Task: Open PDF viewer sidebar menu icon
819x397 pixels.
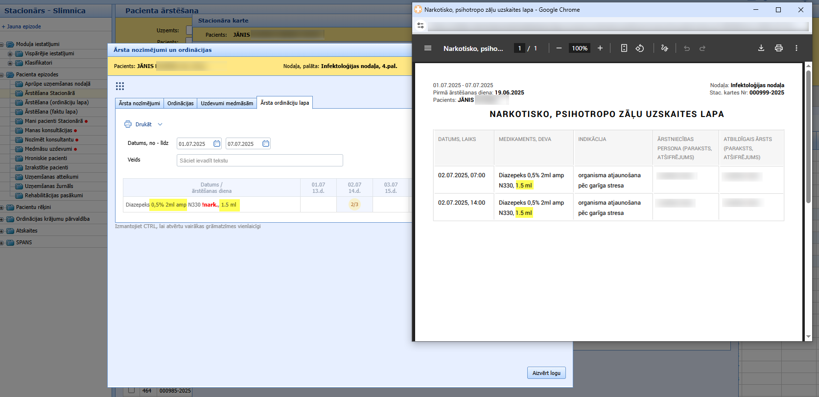Action: click(x=428, y=48)
